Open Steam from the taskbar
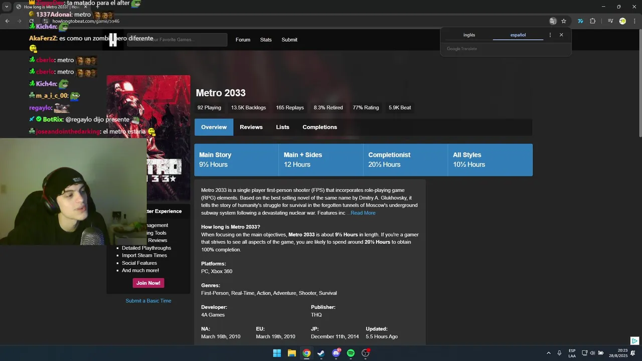 pos(321,353)
